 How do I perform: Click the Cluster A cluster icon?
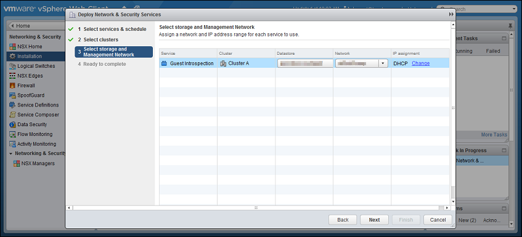coord(223,63)
